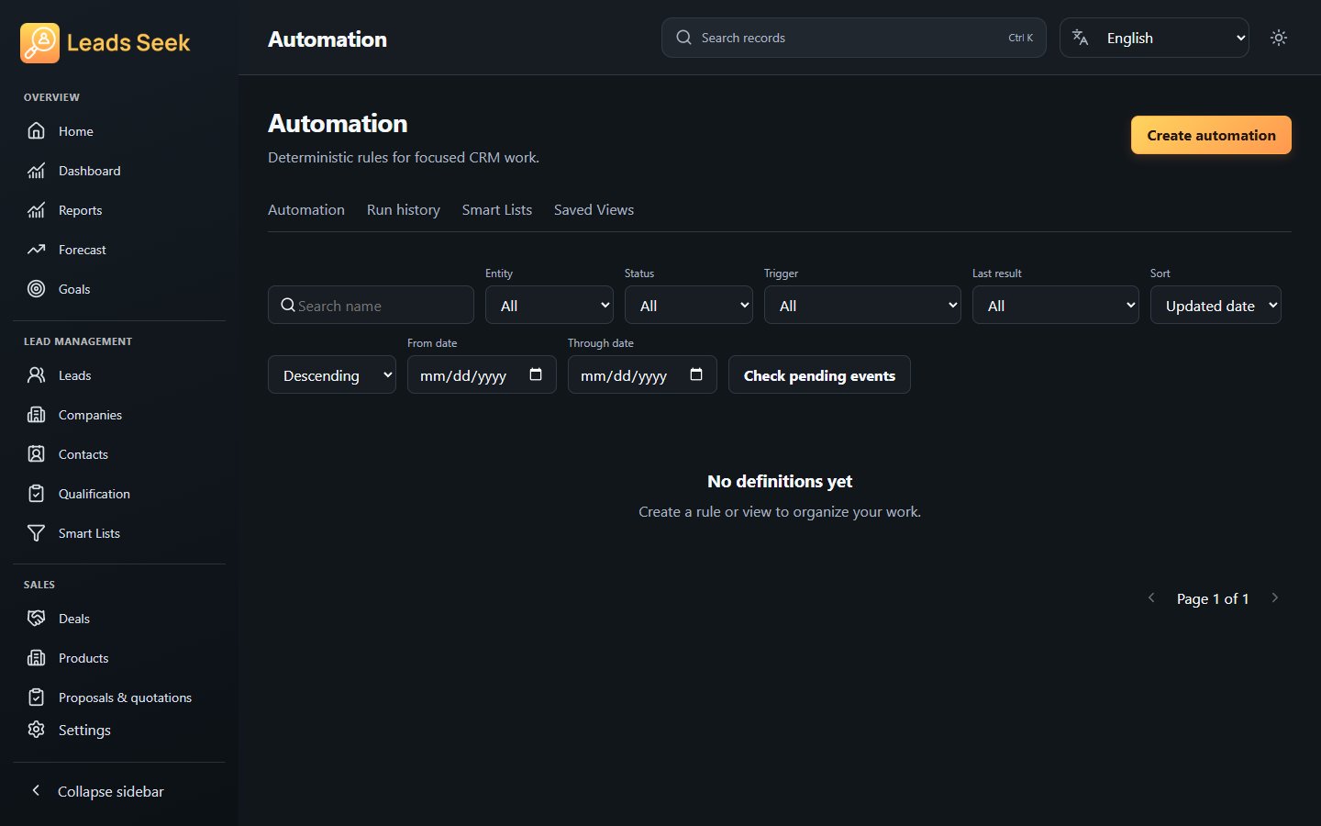Go to the previous page arrow
Viewport: 1321px width, 826px height.
[x=1151, y=597]
